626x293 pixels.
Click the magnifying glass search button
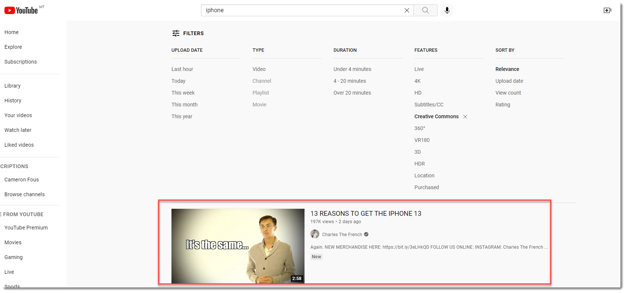426,10
